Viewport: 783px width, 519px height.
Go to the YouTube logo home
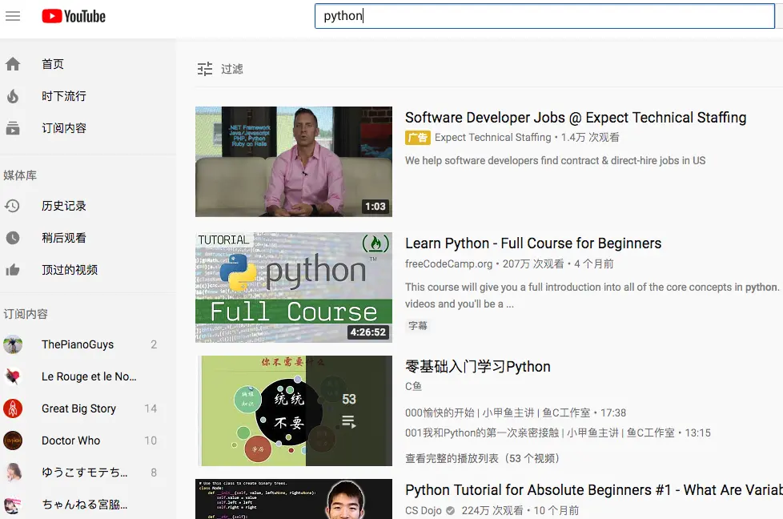74,17
